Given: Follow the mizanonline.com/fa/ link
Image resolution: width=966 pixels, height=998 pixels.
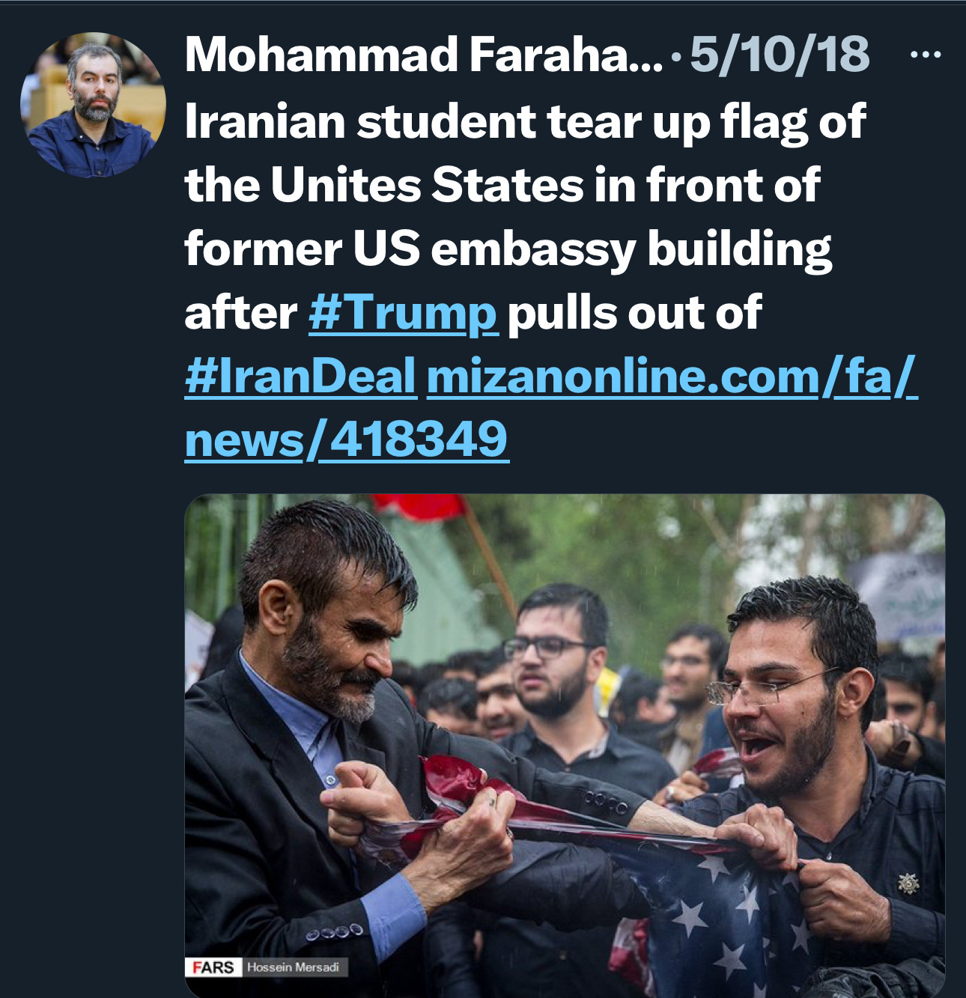Looking at the screenshot, I should pos(672,376).
